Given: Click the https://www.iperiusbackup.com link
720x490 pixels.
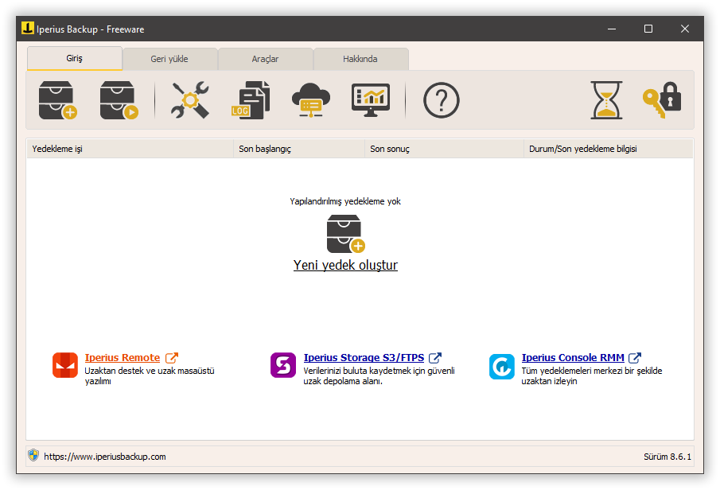Looking at the screenshot, I should coord(105,457).
